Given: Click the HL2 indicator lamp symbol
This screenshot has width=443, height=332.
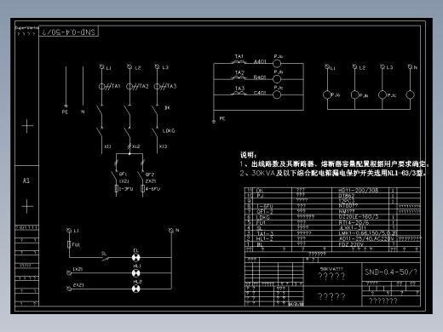Looking at the screenshot, I should tap(136, 289).
